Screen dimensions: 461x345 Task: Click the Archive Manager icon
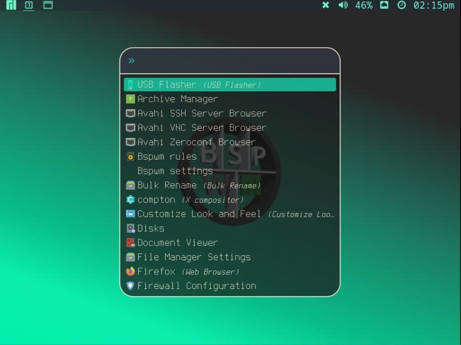coord(131,99)
